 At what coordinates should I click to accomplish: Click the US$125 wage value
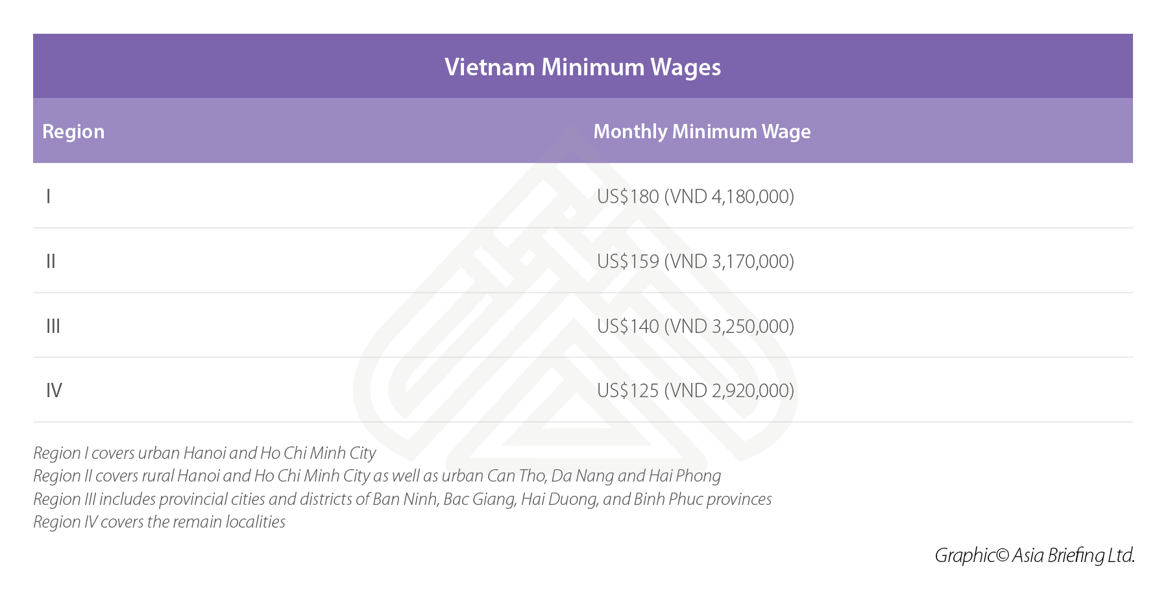point(627,390)
